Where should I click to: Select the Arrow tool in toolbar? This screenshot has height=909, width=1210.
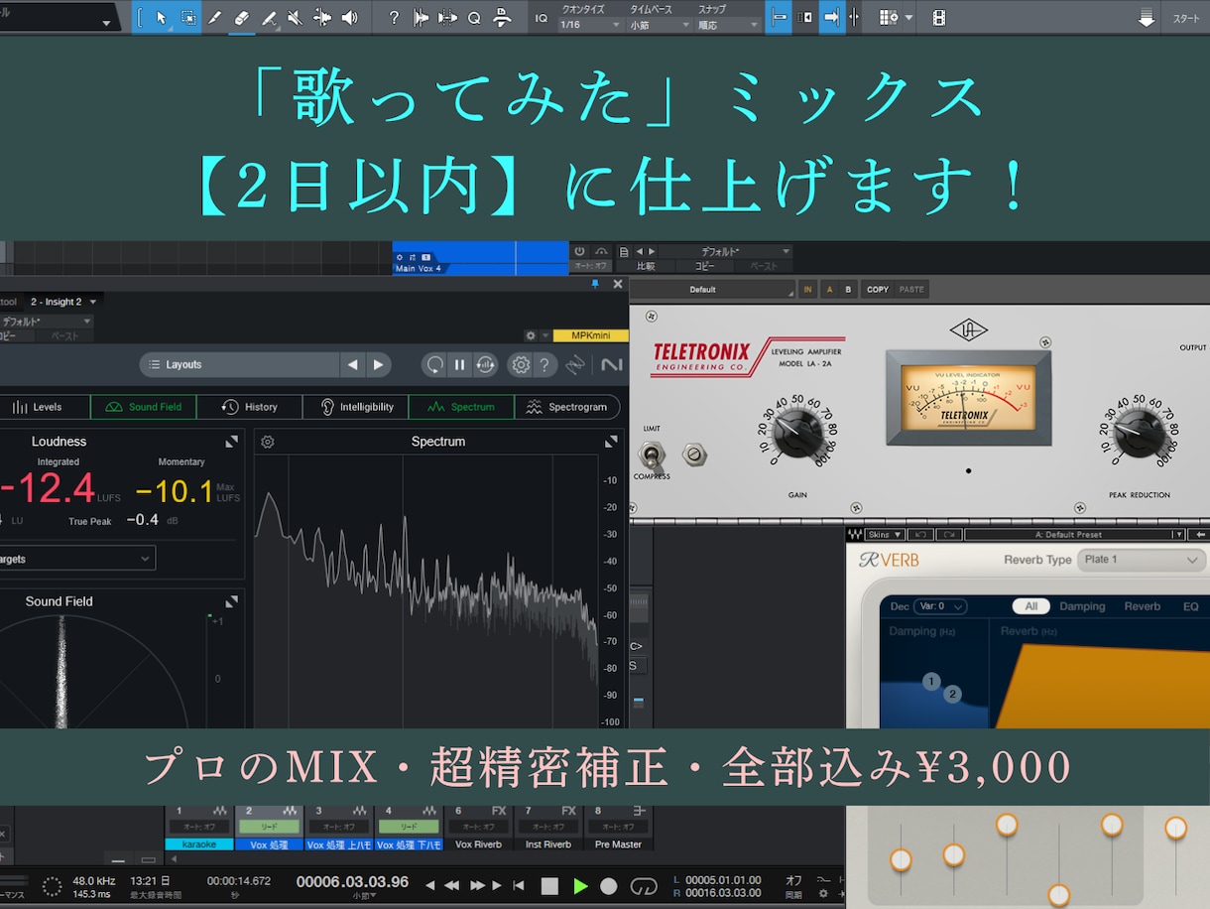pos(161,18)
